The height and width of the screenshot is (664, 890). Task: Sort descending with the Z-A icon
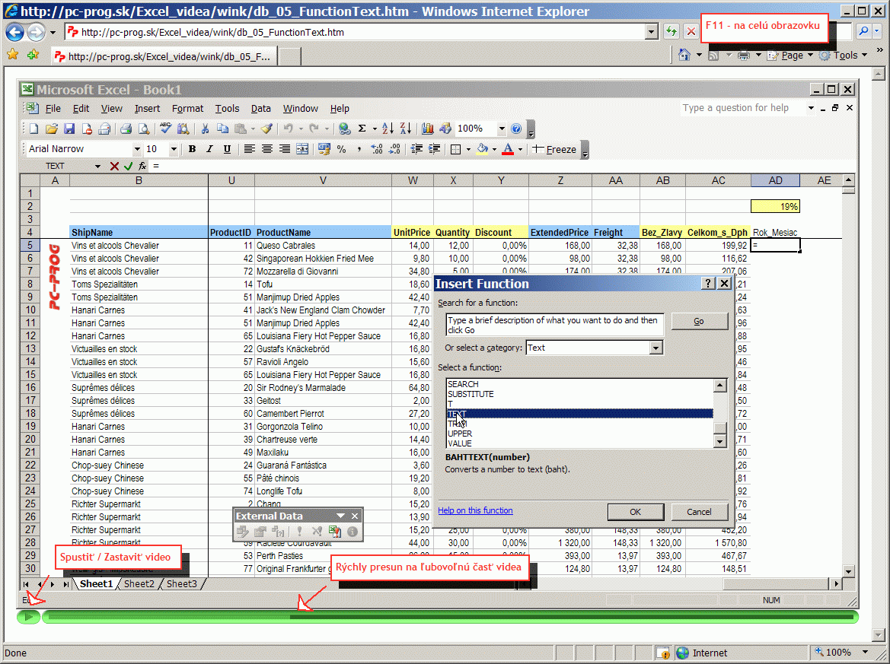[405, 129]
